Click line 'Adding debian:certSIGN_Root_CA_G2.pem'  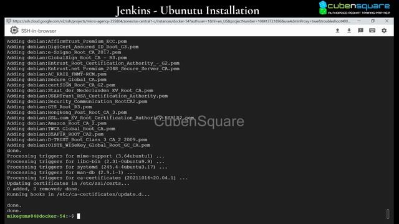tap(61, 85)
